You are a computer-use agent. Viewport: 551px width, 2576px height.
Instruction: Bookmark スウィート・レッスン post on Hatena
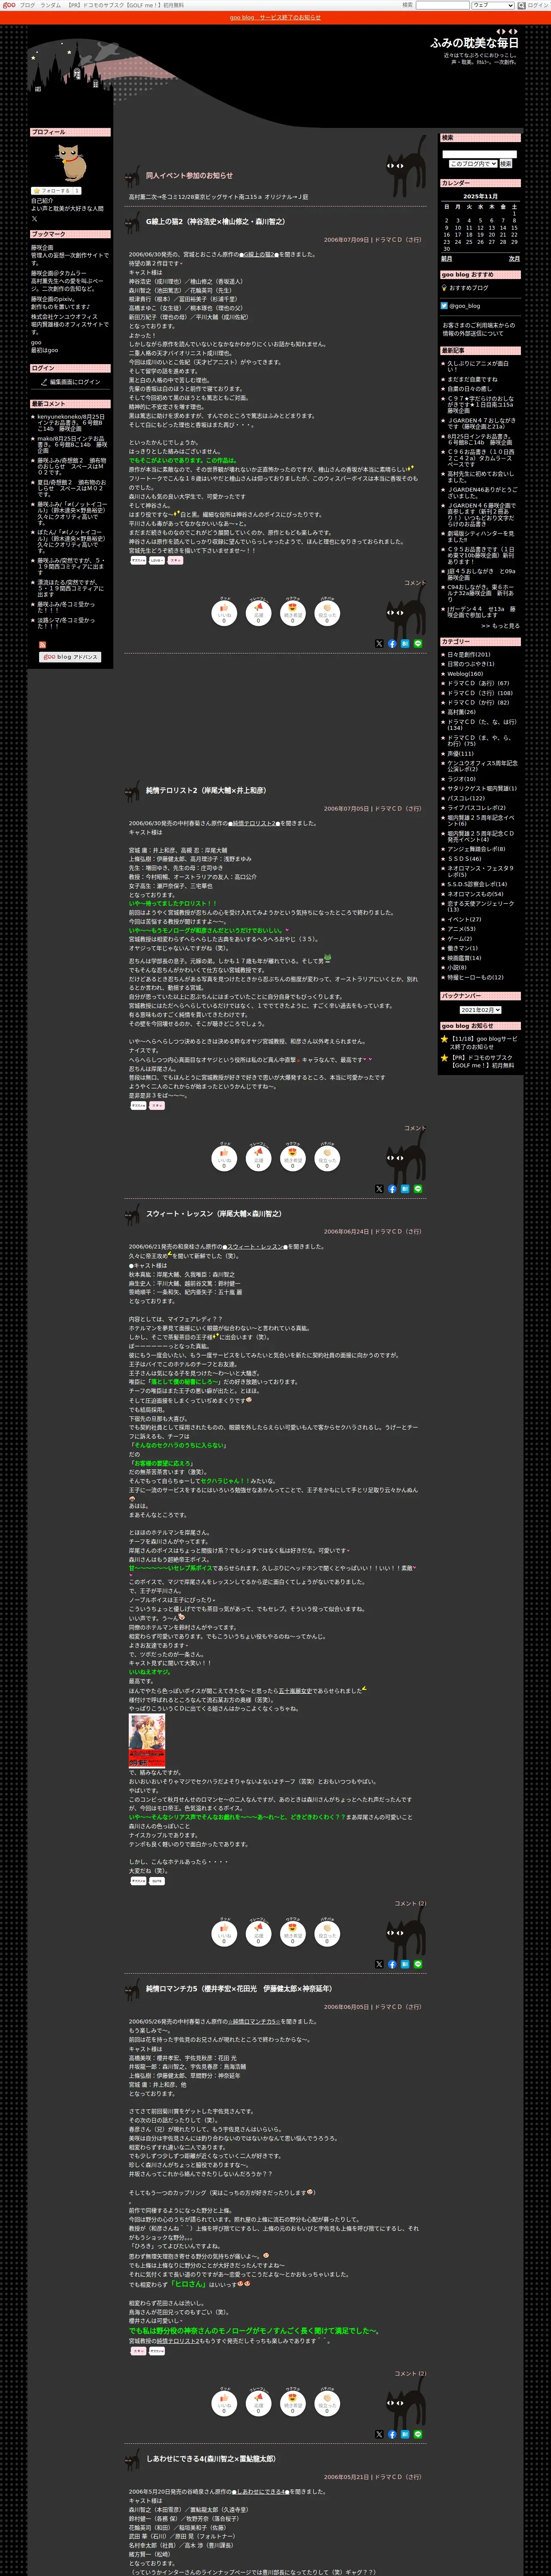tap(405, 1964)
